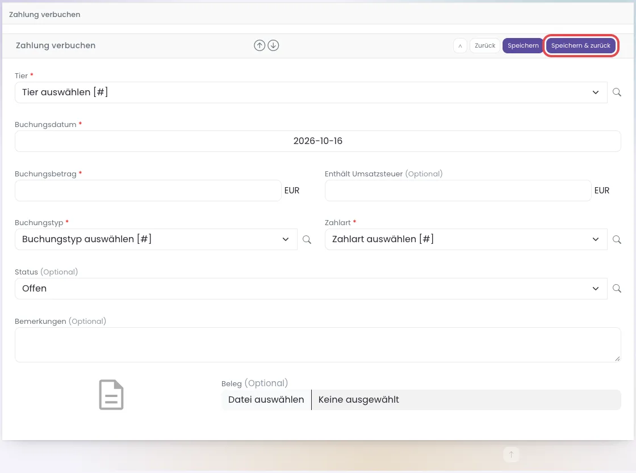
Task: Click search icon beside Zahlart dropdown
Action: click(x=617, y=239)
